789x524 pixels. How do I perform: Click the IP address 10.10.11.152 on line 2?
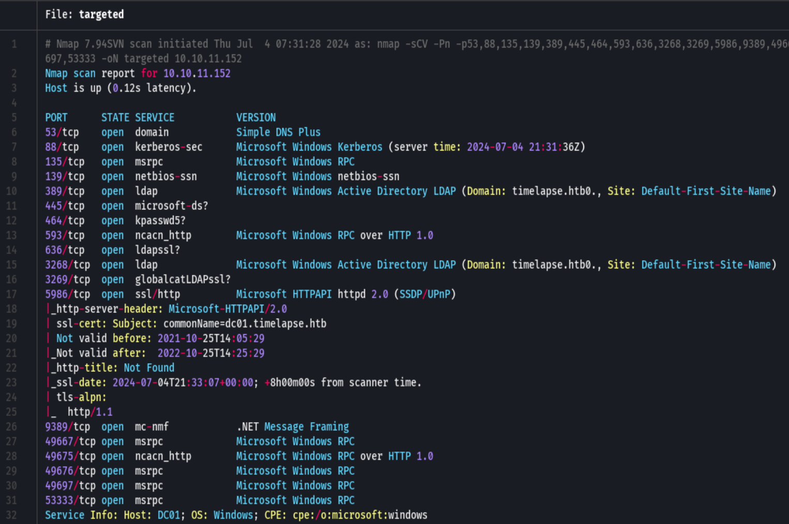click(x=196, y=73)
